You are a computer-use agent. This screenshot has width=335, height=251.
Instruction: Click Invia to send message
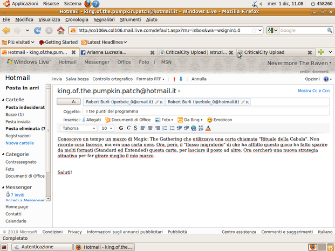[57, 79]
